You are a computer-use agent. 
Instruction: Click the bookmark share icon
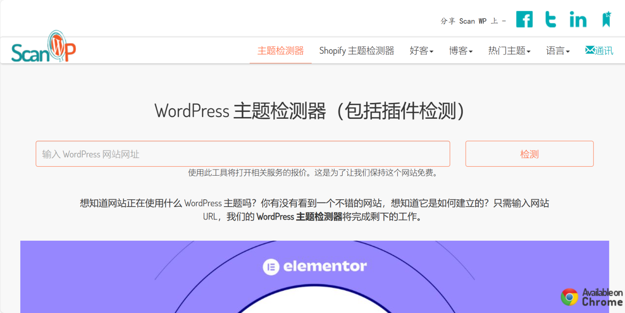(x=606, y=19)
